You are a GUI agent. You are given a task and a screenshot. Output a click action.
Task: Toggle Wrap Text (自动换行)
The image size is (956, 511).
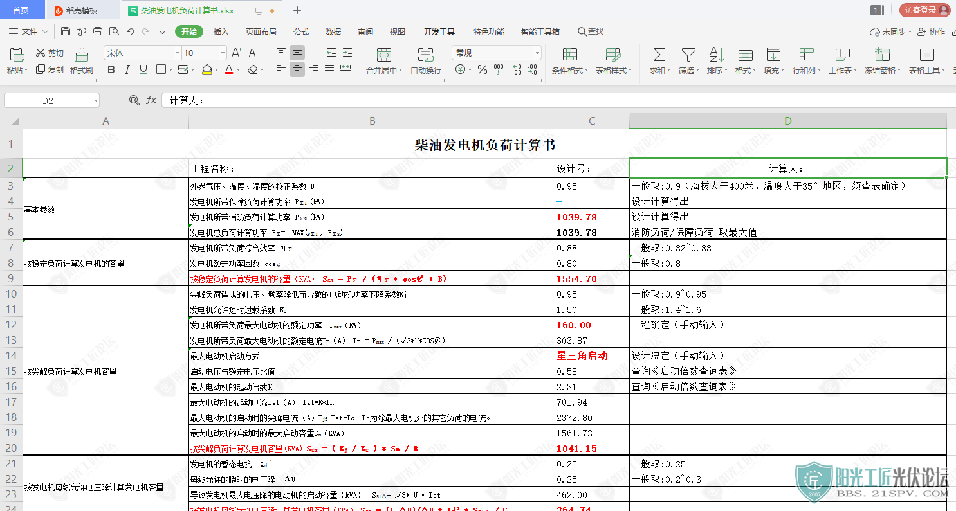click(x=426, y=61)
